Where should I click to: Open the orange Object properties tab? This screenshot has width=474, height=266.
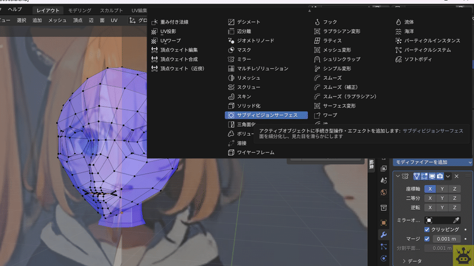click(383, 223)
